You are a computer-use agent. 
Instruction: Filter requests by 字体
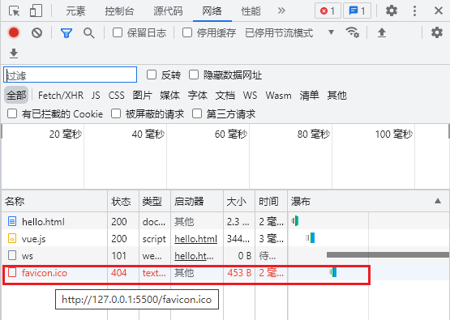198,96
